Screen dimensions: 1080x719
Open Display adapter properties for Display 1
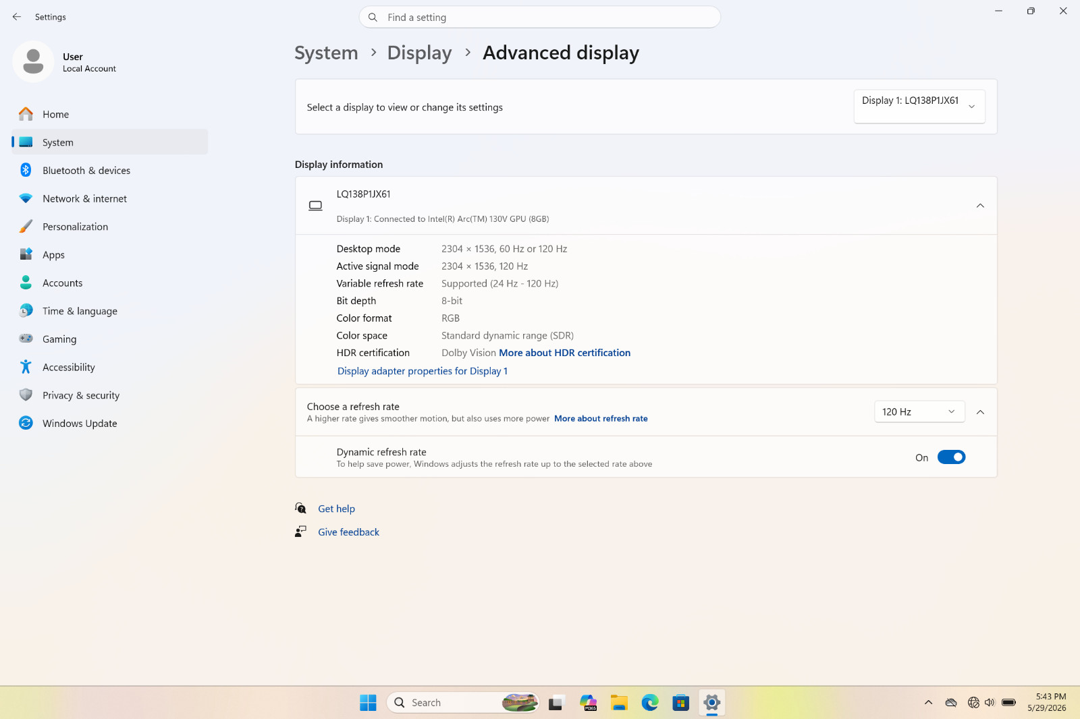coord(423,371)
